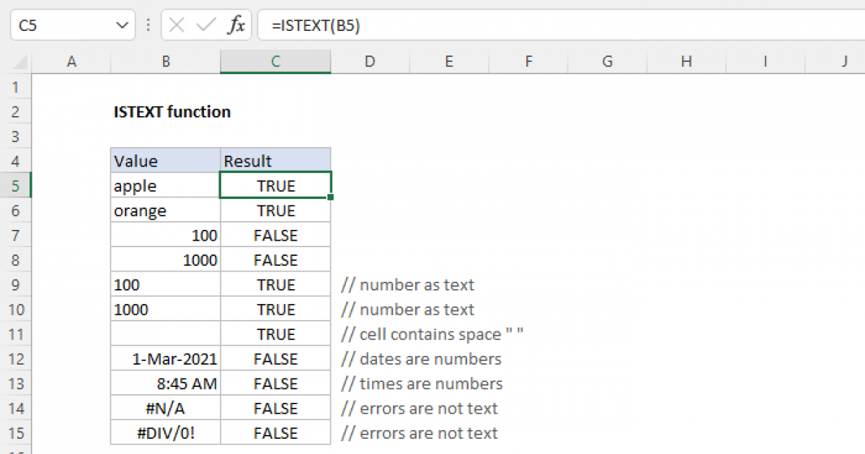Open the Name Box dropdown arrow
The image size is (865, 454).
click(120, 25)
